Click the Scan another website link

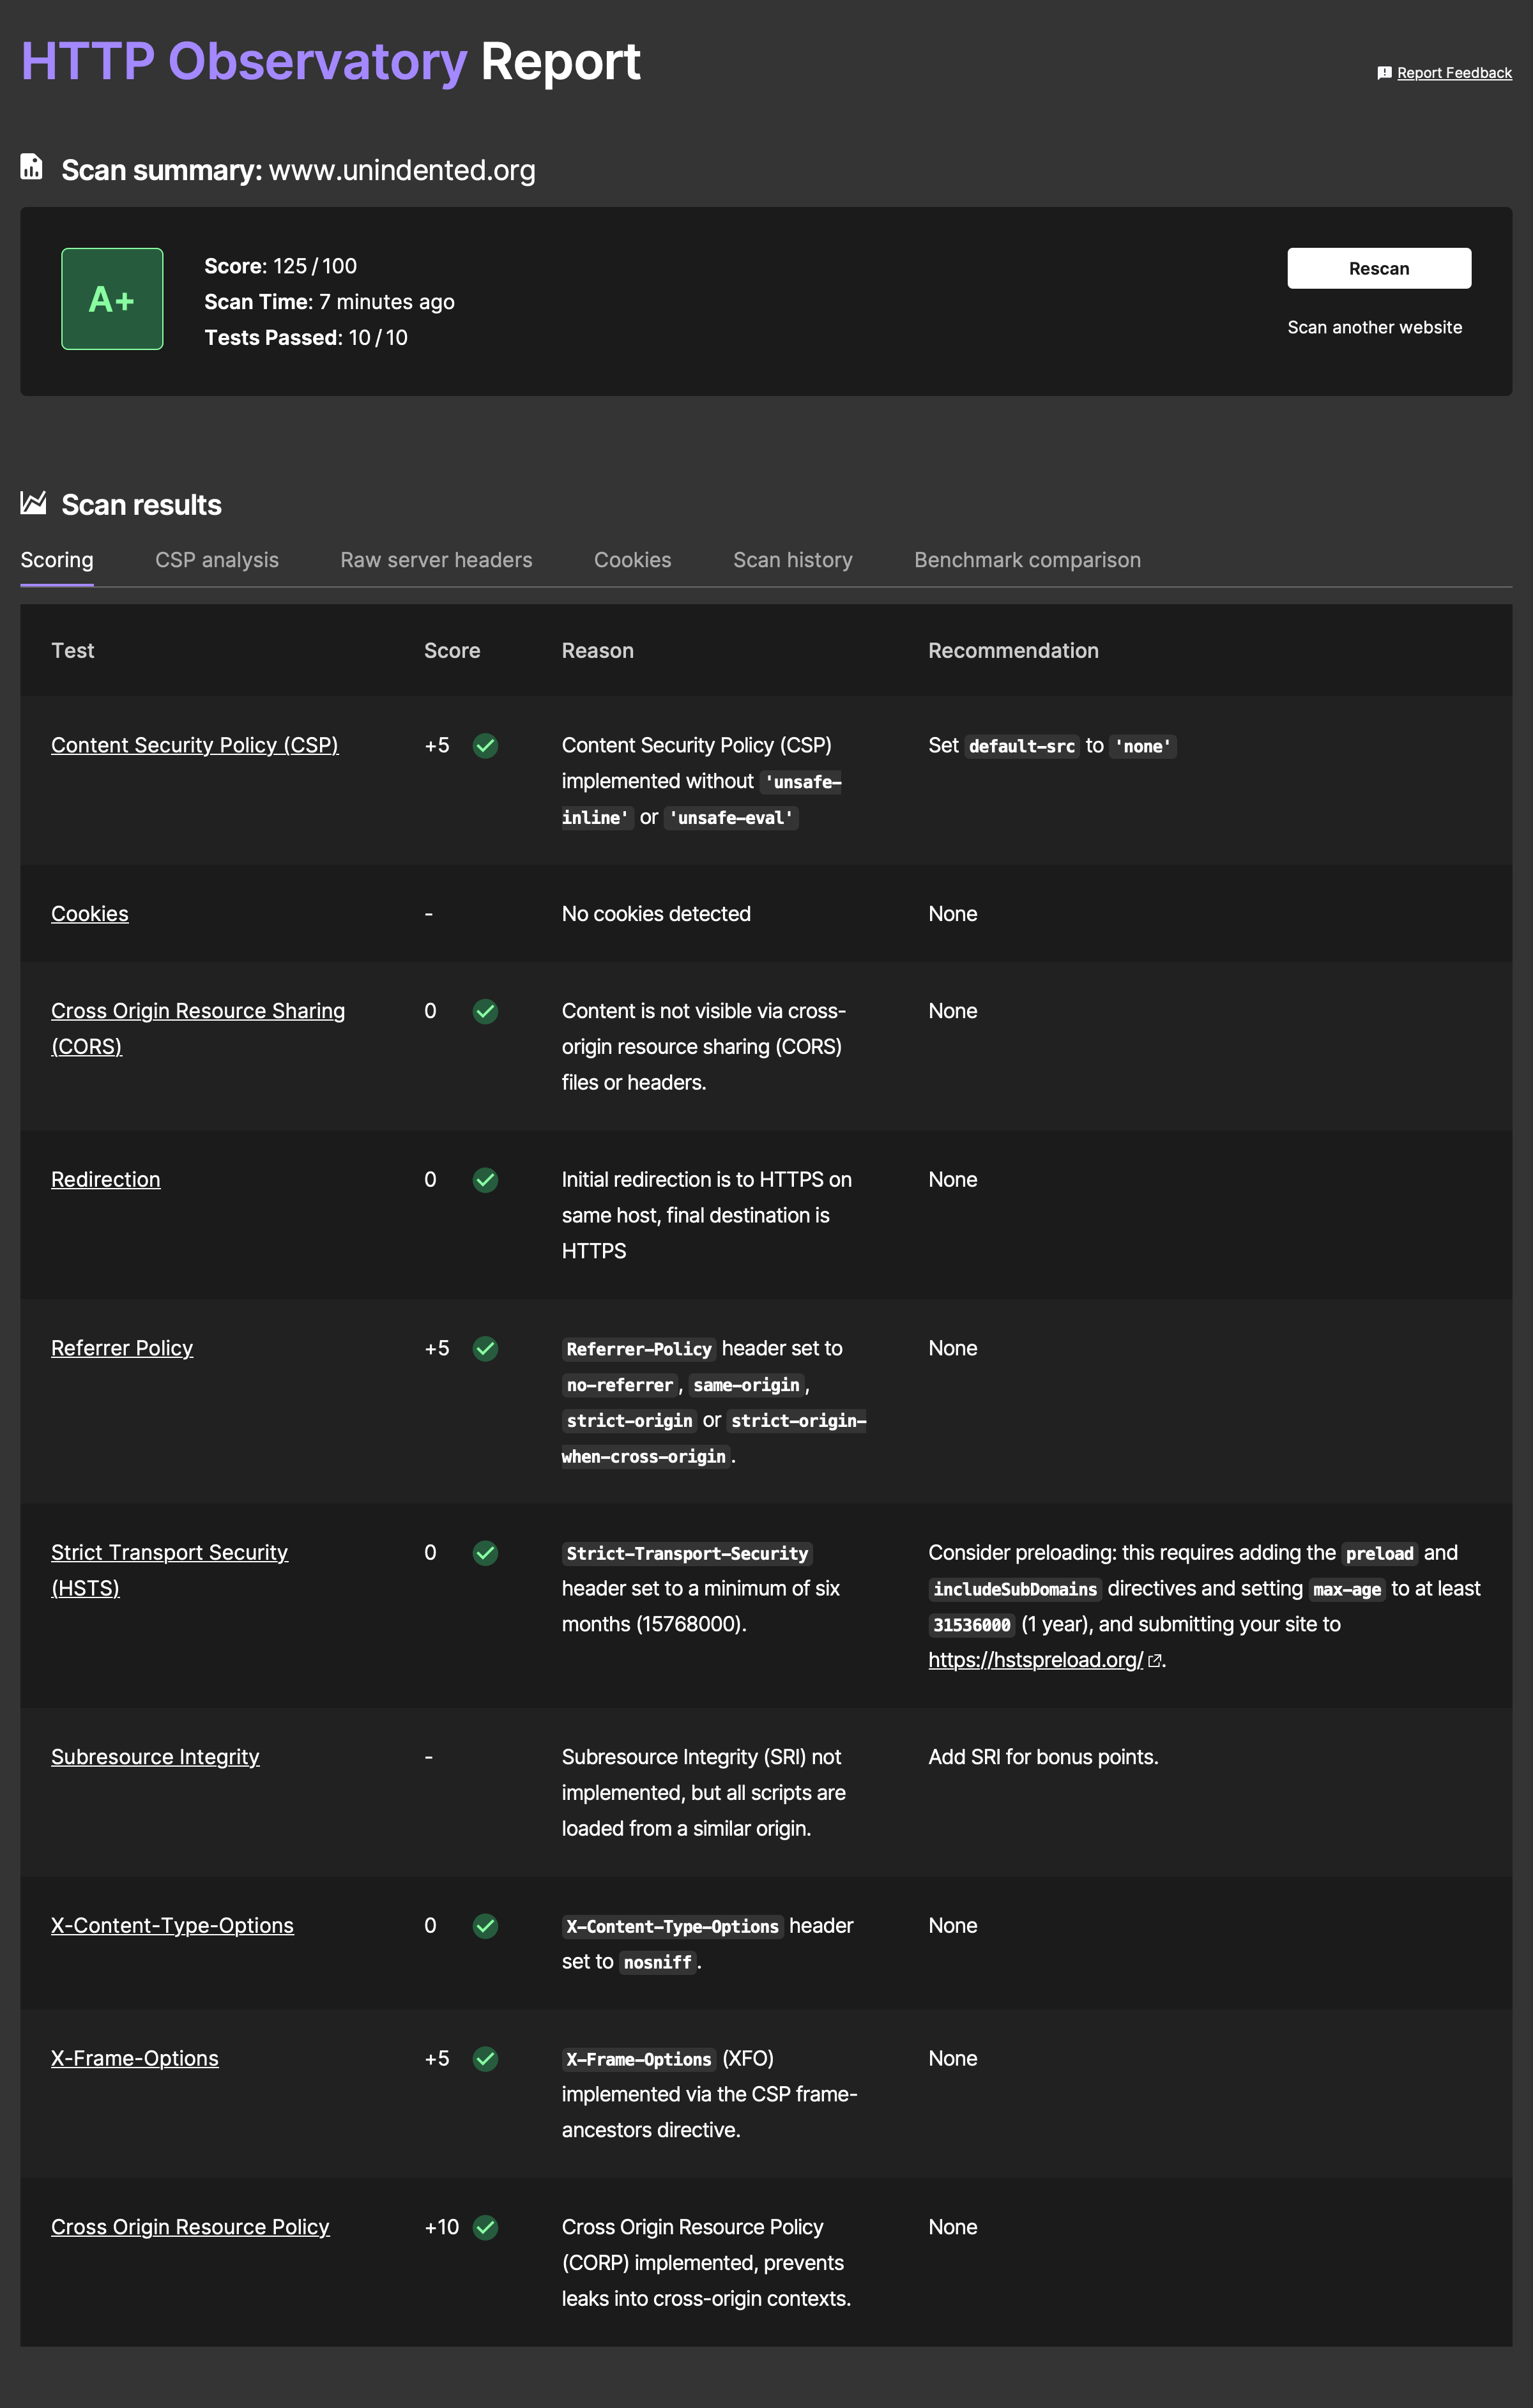[x=1374, y=327]
